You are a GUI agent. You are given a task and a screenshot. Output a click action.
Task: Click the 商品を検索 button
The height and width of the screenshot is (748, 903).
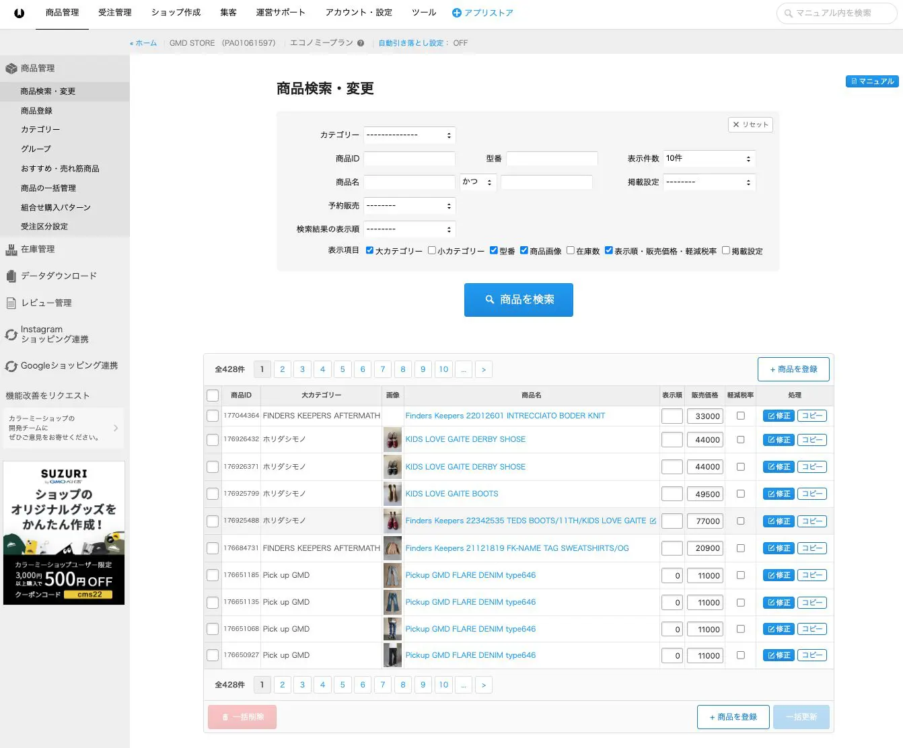519,300
